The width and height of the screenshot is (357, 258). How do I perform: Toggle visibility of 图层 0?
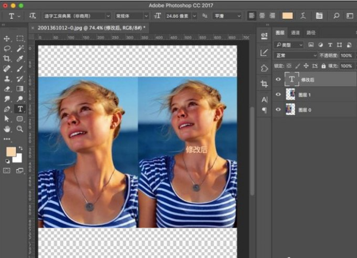[x=279, y=110]
